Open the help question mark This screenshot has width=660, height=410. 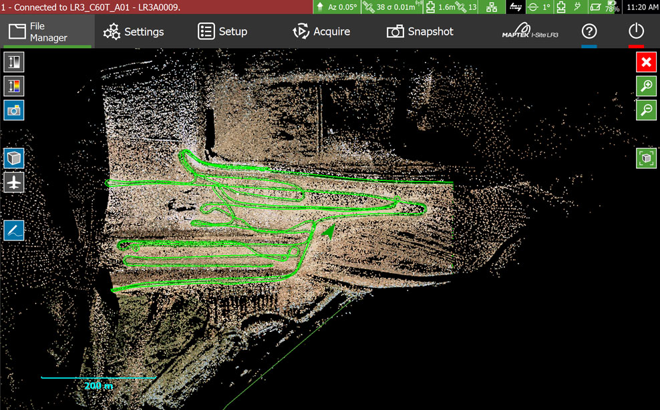click(589, 31)
